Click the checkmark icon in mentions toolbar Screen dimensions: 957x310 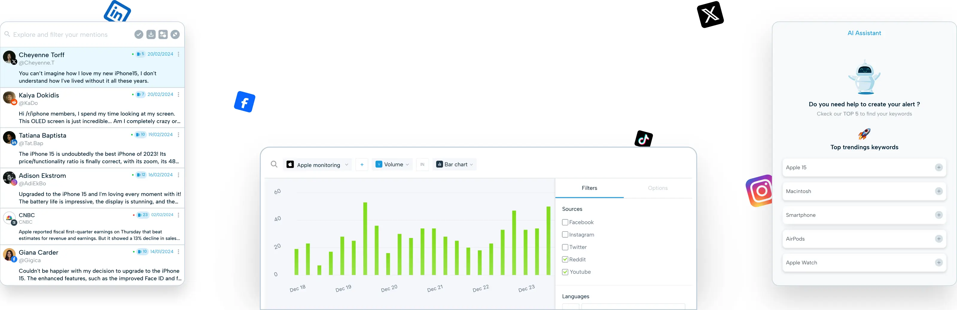point(138,34)
